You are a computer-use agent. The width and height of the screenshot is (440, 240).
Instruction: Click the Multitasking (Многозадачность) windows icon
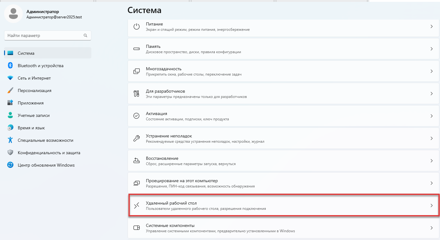coord(136,71)
